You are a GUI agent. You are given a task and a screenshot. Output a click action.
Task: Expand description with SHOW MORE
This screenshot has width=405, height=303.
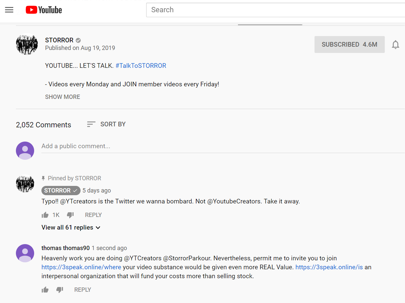point(63,97)
